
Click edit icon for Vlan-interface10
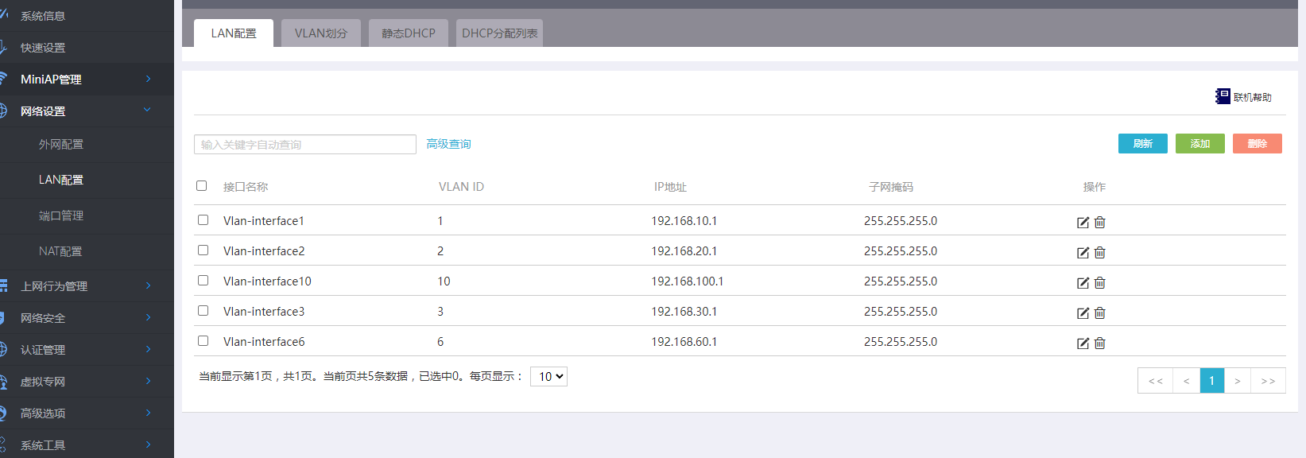(1083, 283)
